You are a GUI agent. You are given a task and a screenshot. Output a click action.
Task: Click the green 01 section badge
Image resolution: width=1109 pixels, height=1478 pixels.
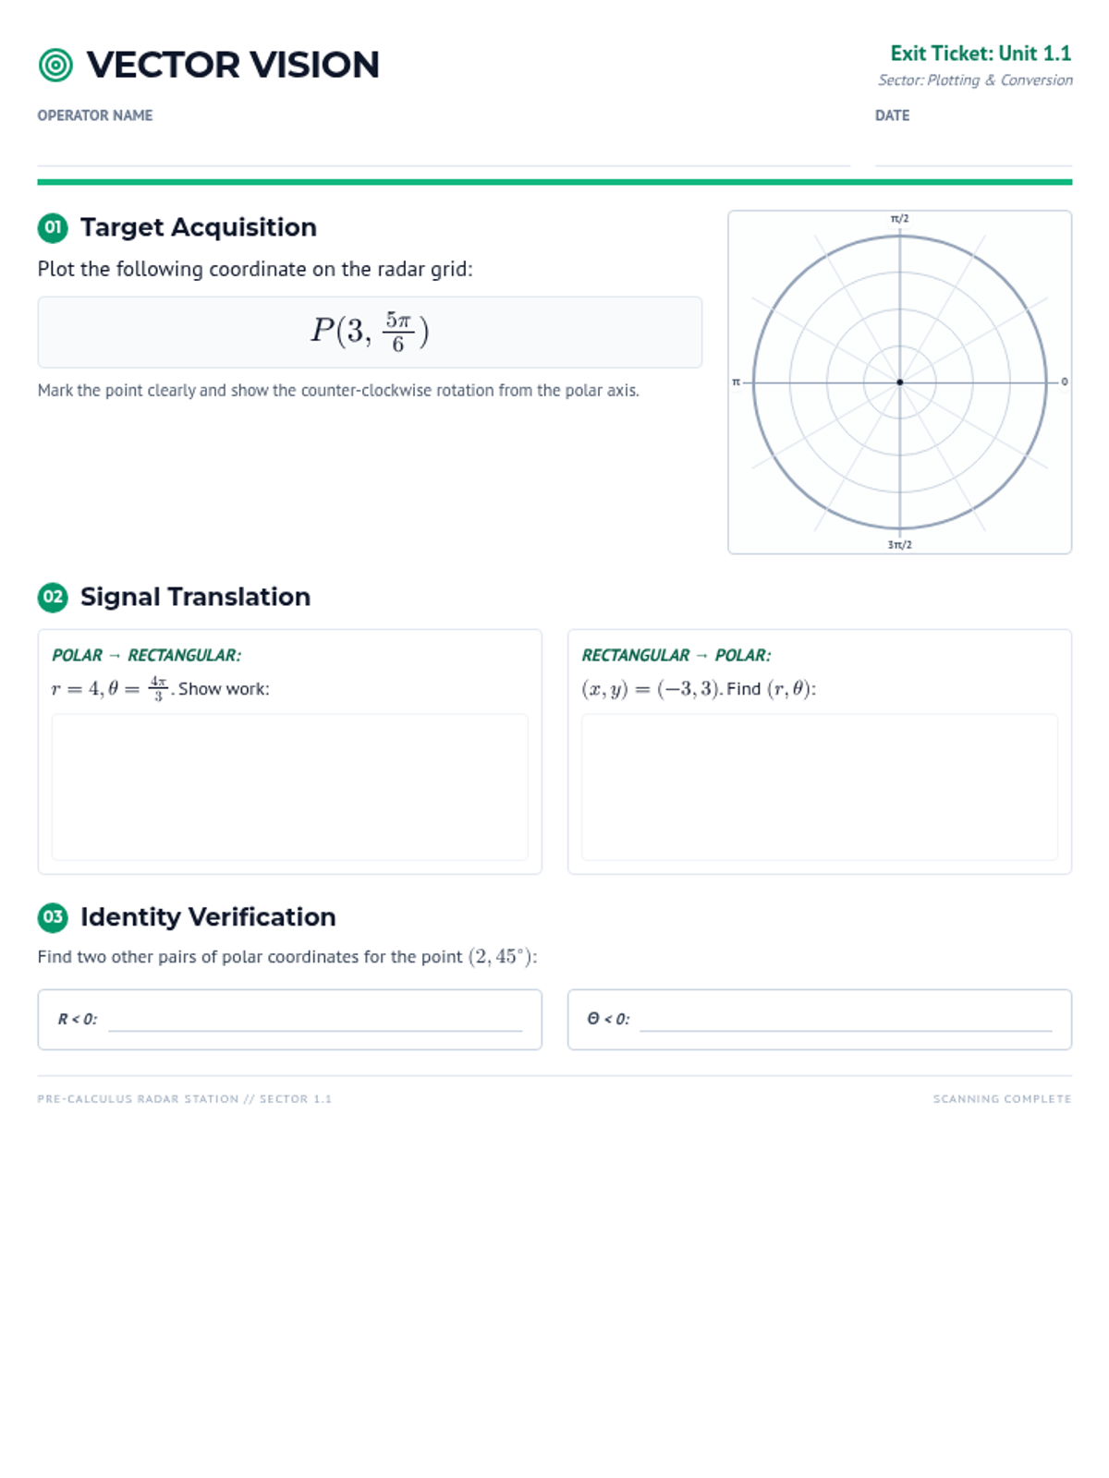click(x=53, y=227)
